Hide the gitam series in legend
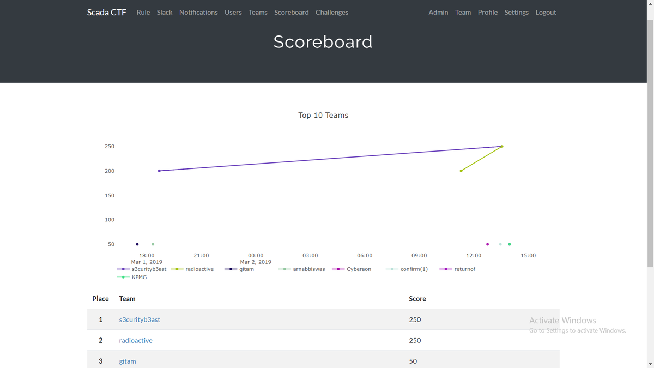 coord(239,269)
